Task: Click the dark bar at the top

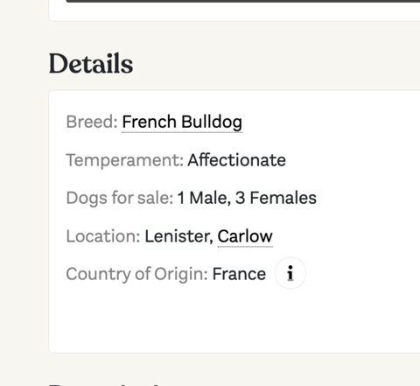Action: coord(243,1)
